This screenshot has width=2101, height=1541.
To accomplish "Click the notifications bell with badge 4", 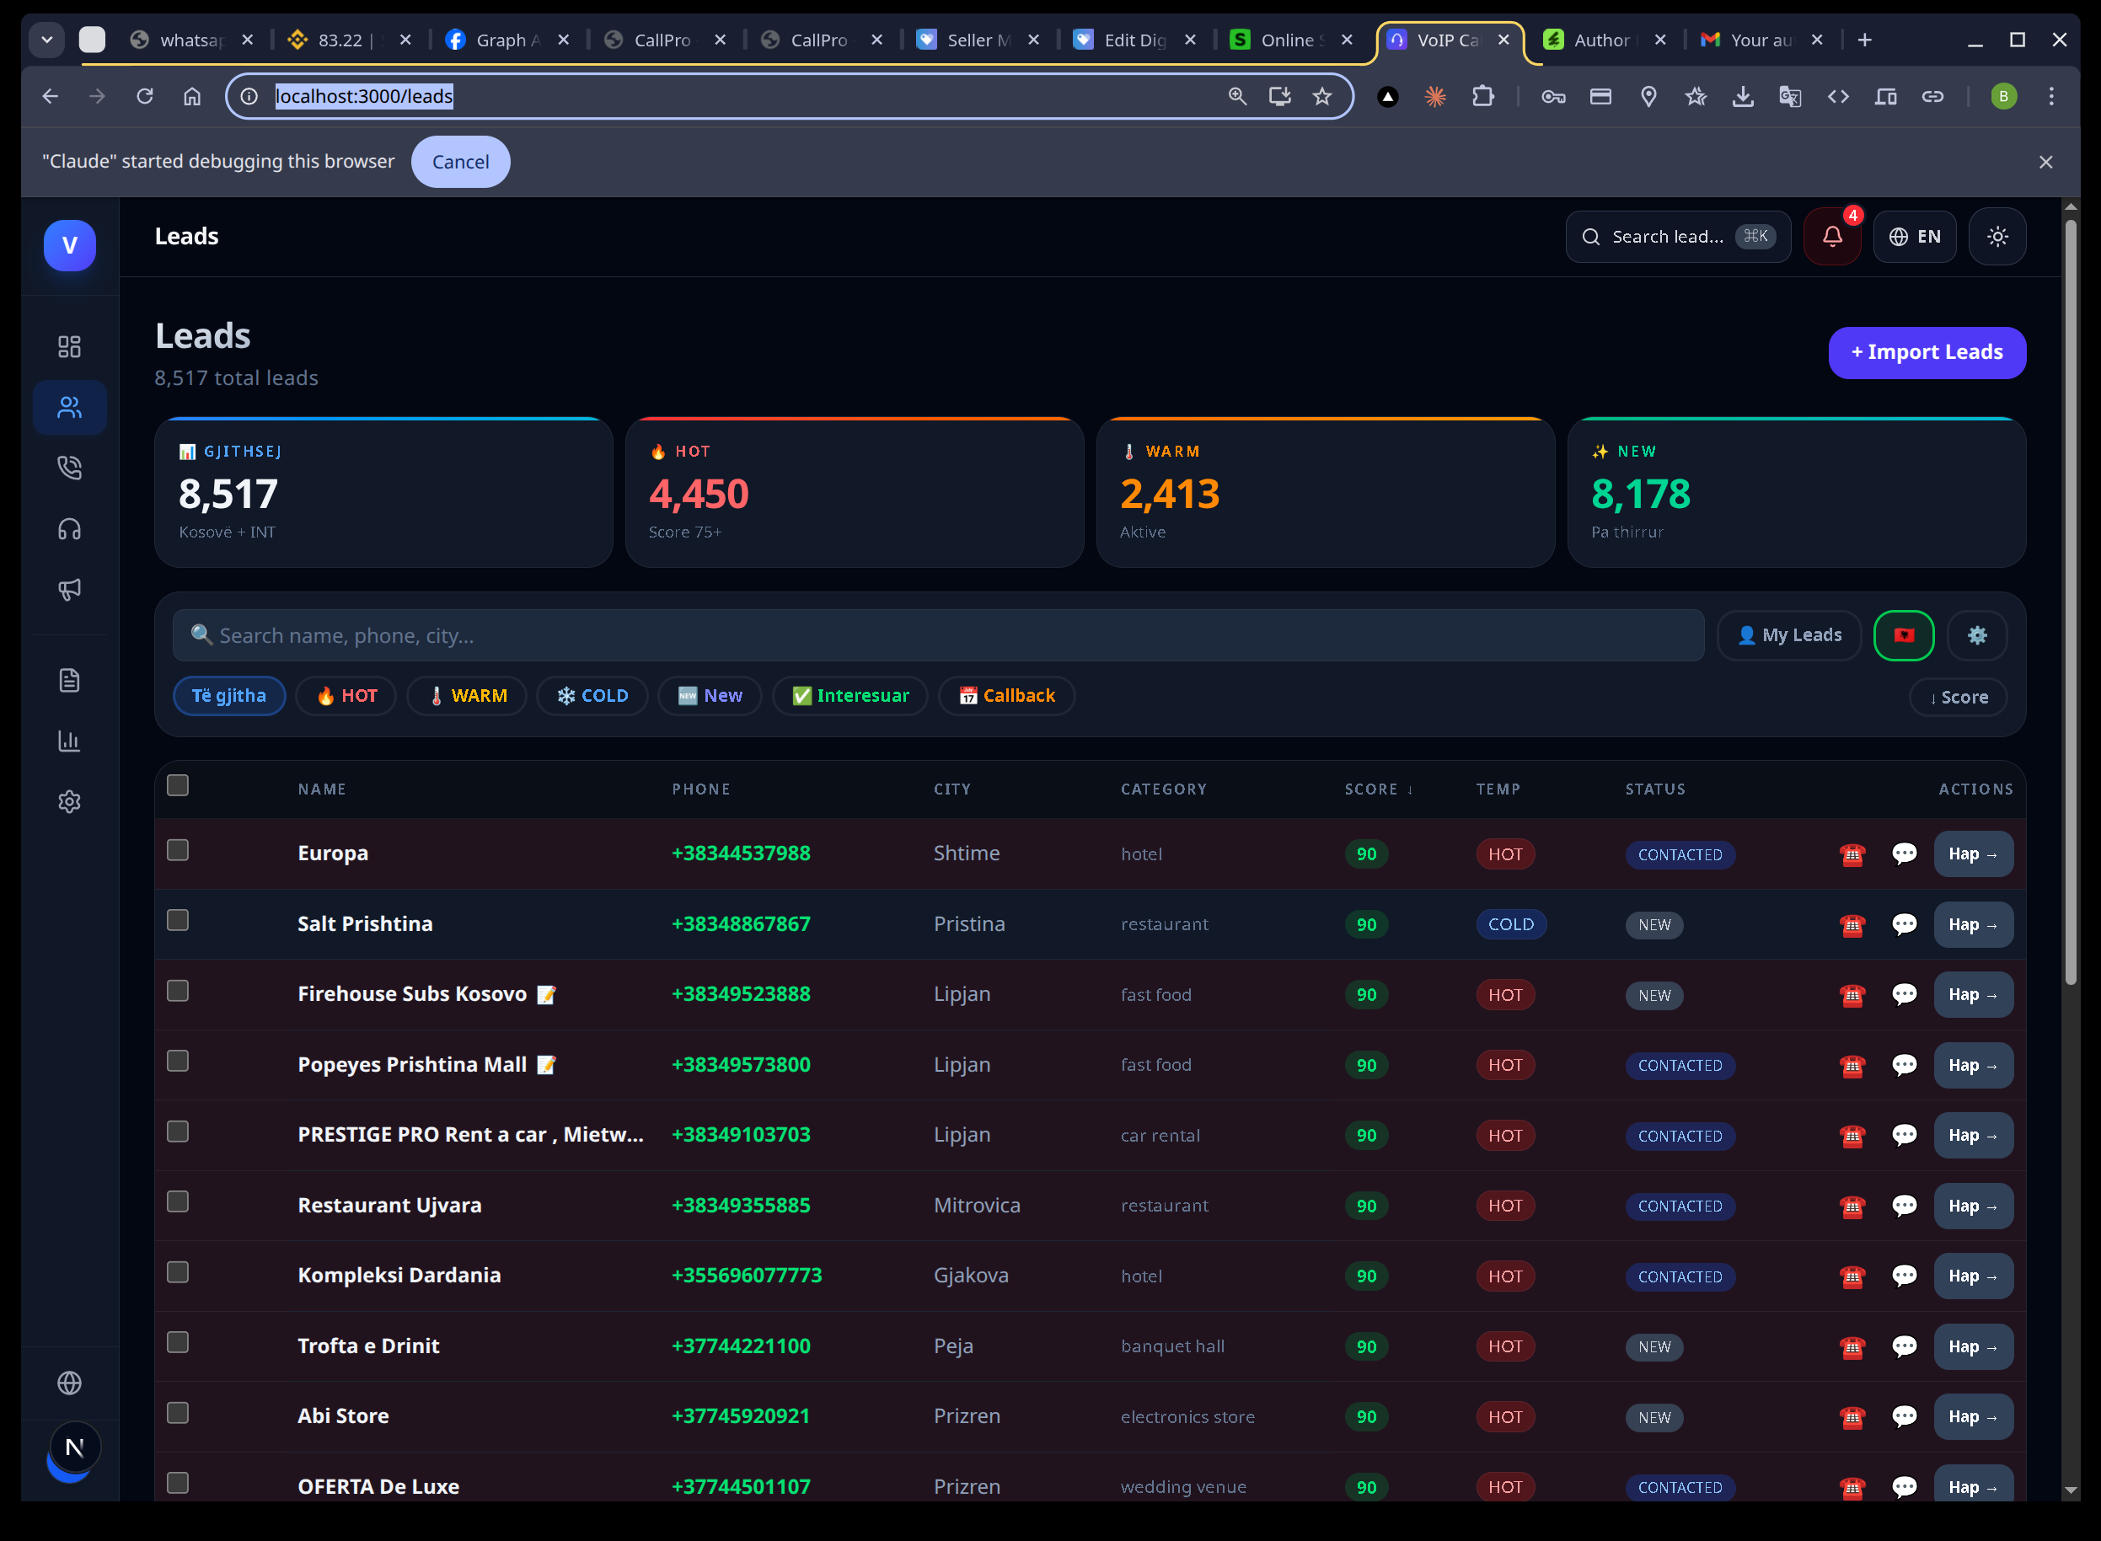I will 1831,236.
